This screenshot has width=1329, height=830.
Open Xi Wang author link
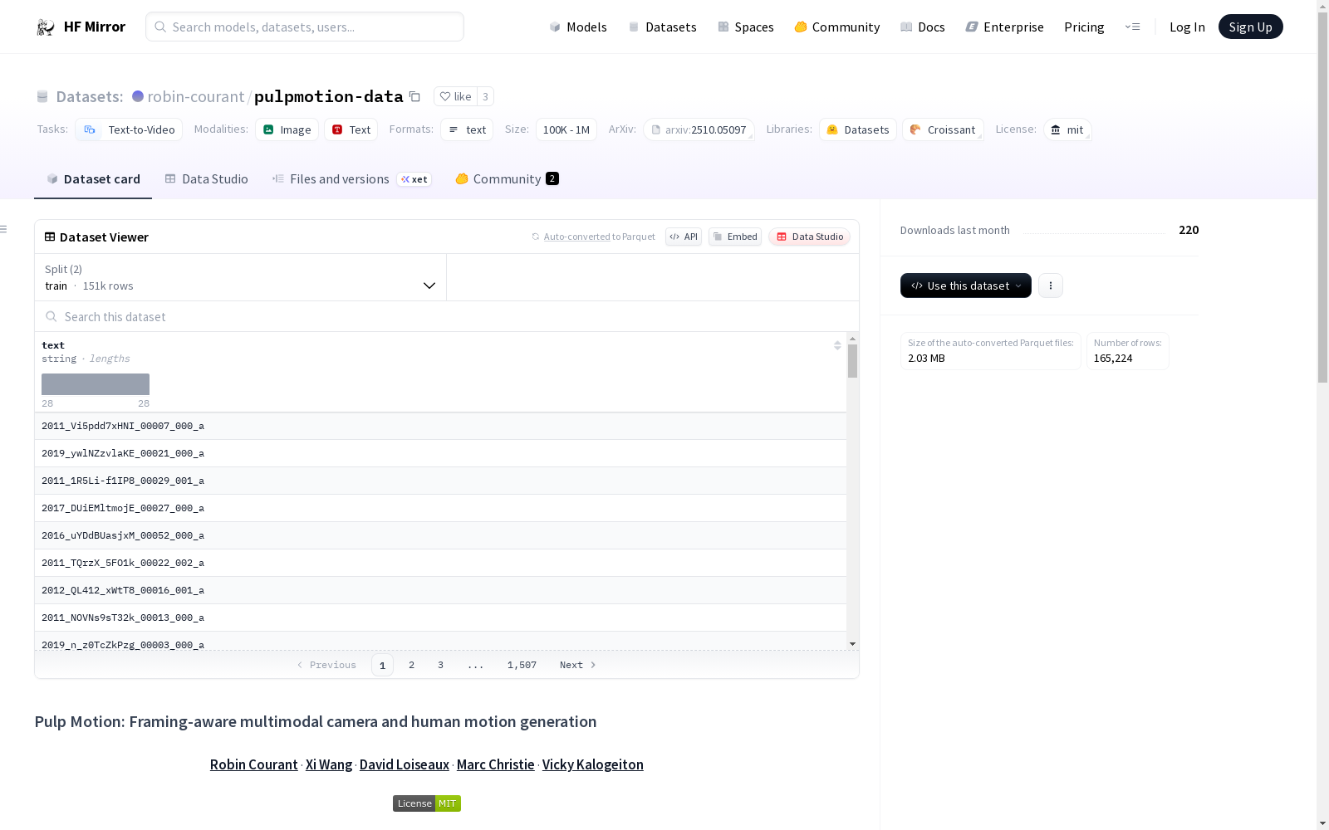coord(329,764)
